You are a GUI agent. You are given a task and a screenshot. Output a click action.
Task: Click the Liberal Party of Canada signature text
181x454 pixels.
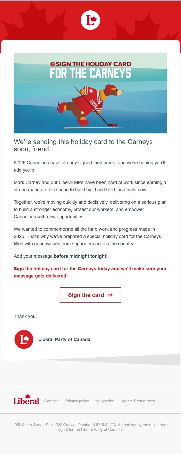(64, 339)
